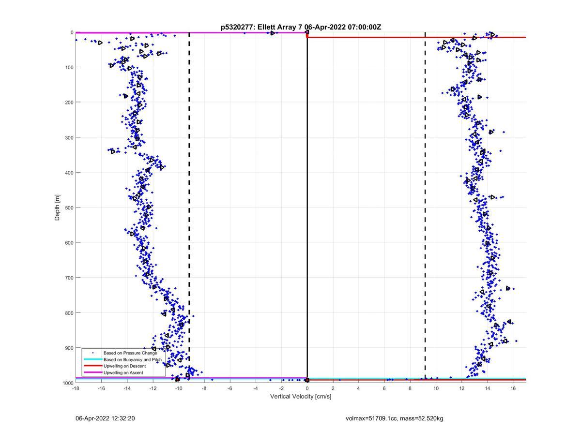
Task: Select the Vertical Velocity [cm/s] axis label
Action: [x=300, y=397]
